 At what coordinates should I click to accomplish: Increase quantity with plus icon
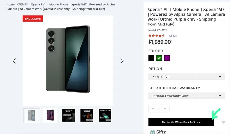(165, 109)
